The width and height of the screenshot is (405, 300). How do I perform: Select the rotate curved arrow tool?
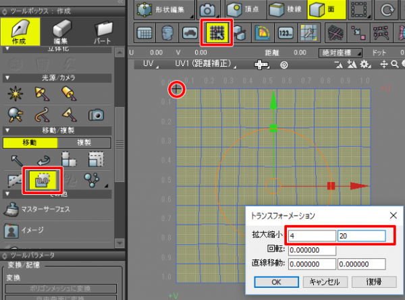pyautogui.click(x=43, y=160)
